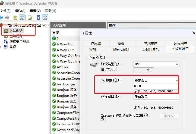Screen dimensions: 196x134
Task: Open help via the question mark icon
Action: pyautogui.click(x=38, y=17)
